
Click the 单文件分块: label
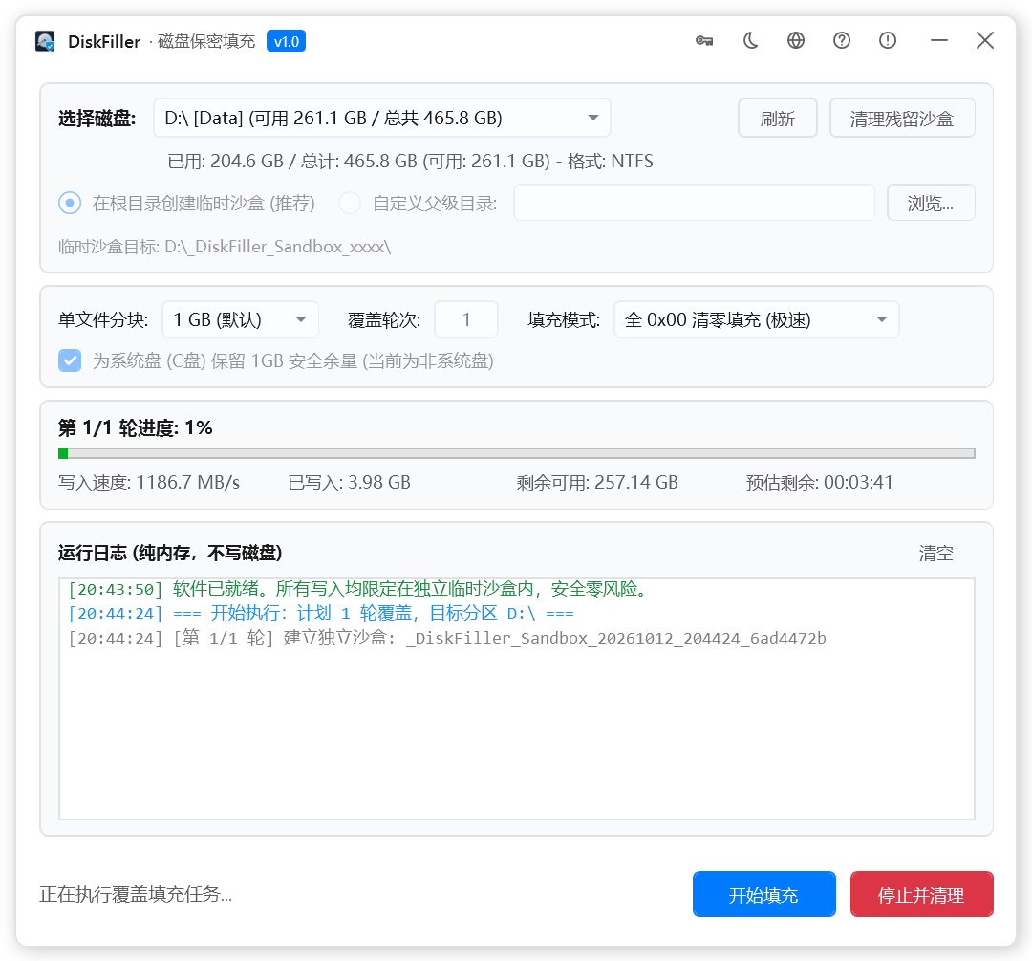pos(103,320)
